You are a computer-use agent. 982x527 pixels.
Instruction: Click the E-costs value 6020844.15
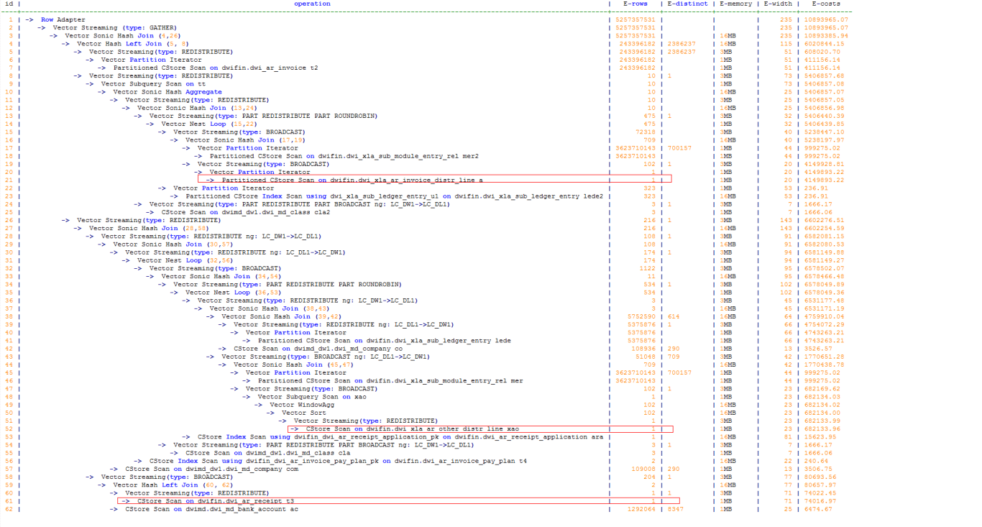click(x=824, y=43)
